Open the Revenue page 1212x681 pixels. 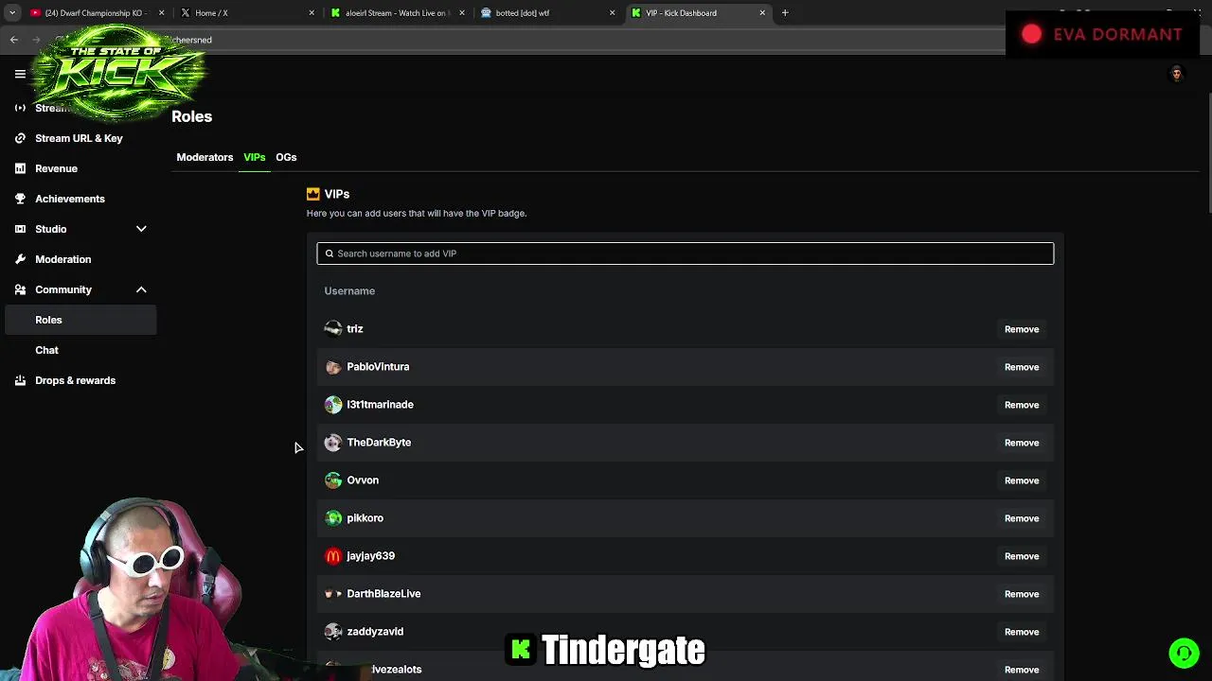pos(56,168)
